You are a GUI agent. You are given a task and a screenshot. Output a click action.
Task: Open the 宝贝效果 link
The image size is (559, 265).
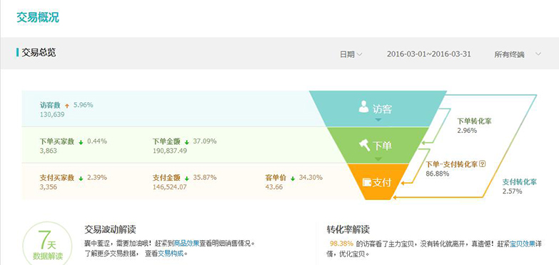pyautogui.click(x=523, y=244)
